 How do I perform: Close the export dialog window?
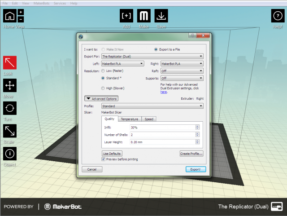[203, 35]
